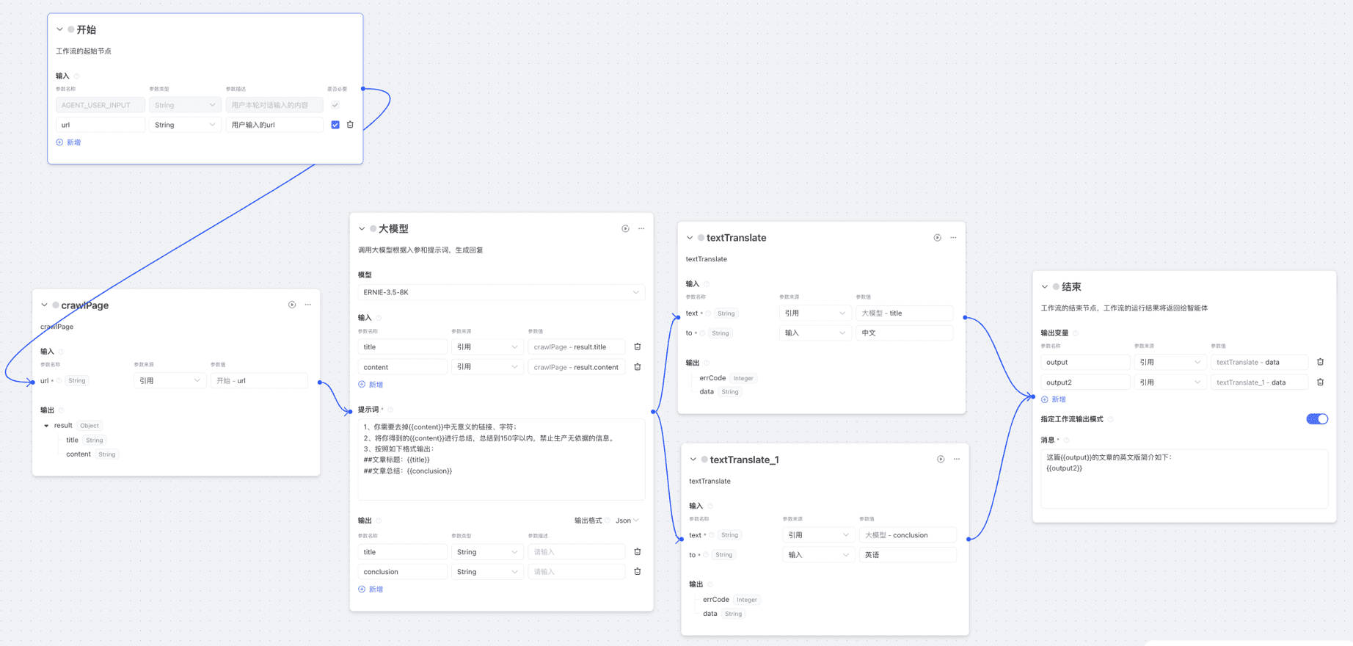Run the 大模型 node with its play icon
This screenshot has height=646, width=1353.
(x=625, y=228)
